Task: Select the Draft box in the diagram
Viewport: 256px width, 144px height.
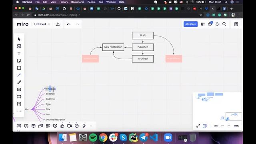Action: [143, 36]
